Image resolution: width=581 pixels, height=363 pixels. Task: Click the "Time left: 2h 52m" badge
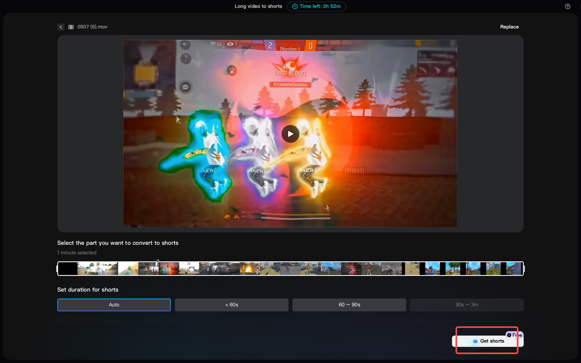click(316, 6)
